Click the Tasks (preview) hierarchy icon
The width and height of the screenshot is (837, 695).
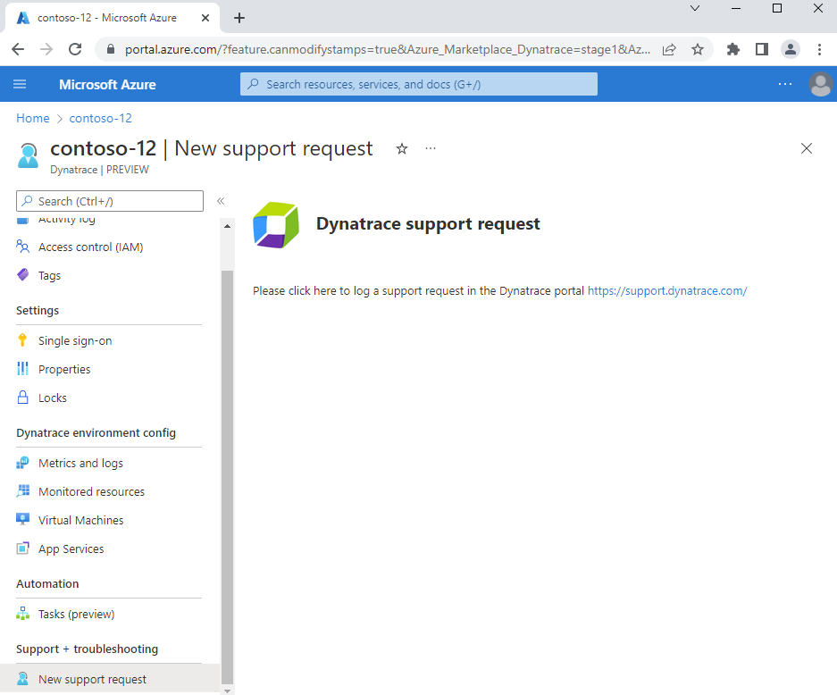23,614
